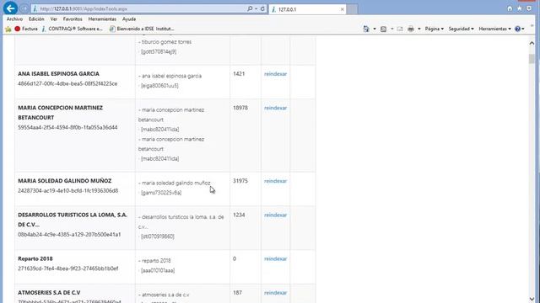Click the blue Help question mark icon
This screenshot has height=303, width=540.
pos(517,29)
